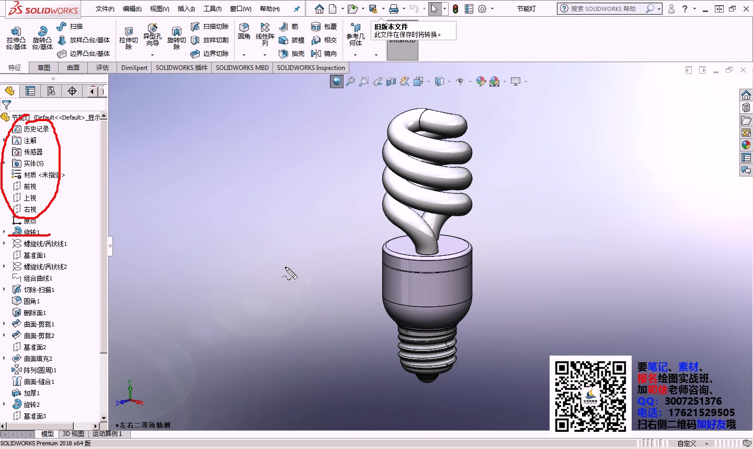The width and height of the screenshot is (753, 449).
Task: Click the Shell (抽壳) tool
Action: 292,53
